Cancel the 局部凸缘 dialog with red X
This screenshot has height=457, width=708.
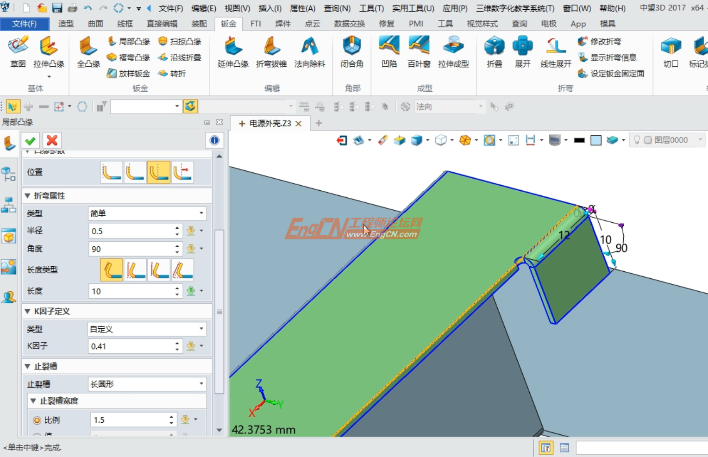[x=51, y=140]
